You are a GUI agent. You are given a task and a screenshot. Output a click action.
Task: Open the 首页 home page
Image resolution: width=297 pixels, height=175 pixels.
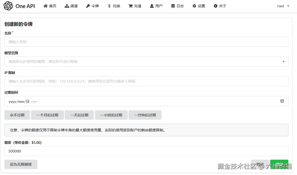pos(50,6)
